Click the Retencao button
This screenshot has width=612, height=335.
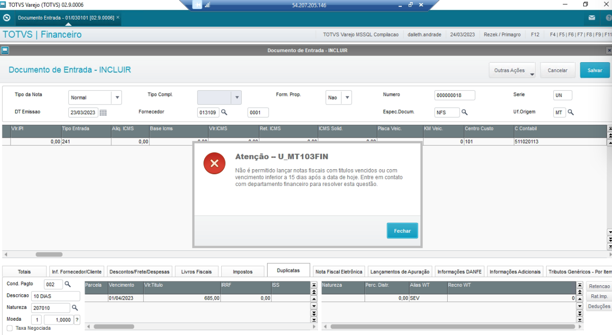[599, 286]
